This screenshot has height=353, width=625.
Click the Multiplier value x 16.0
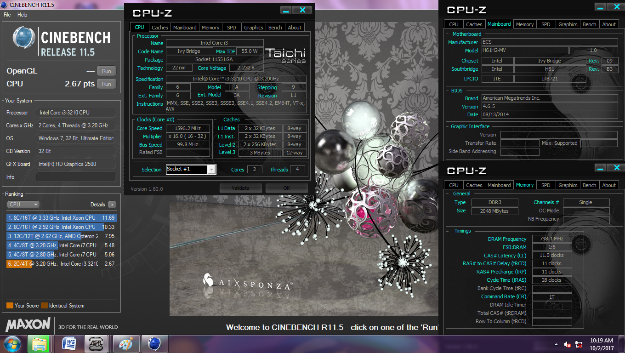187,137
